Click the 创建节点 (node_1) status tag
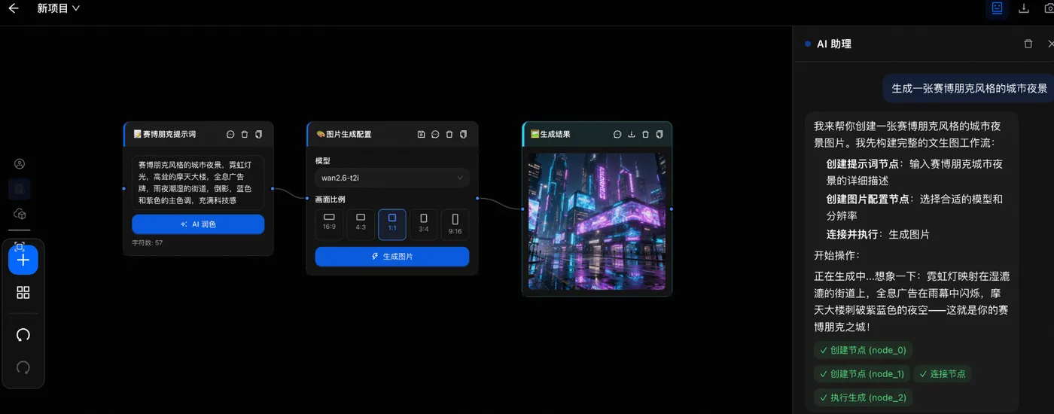 [x=861, y=373]
